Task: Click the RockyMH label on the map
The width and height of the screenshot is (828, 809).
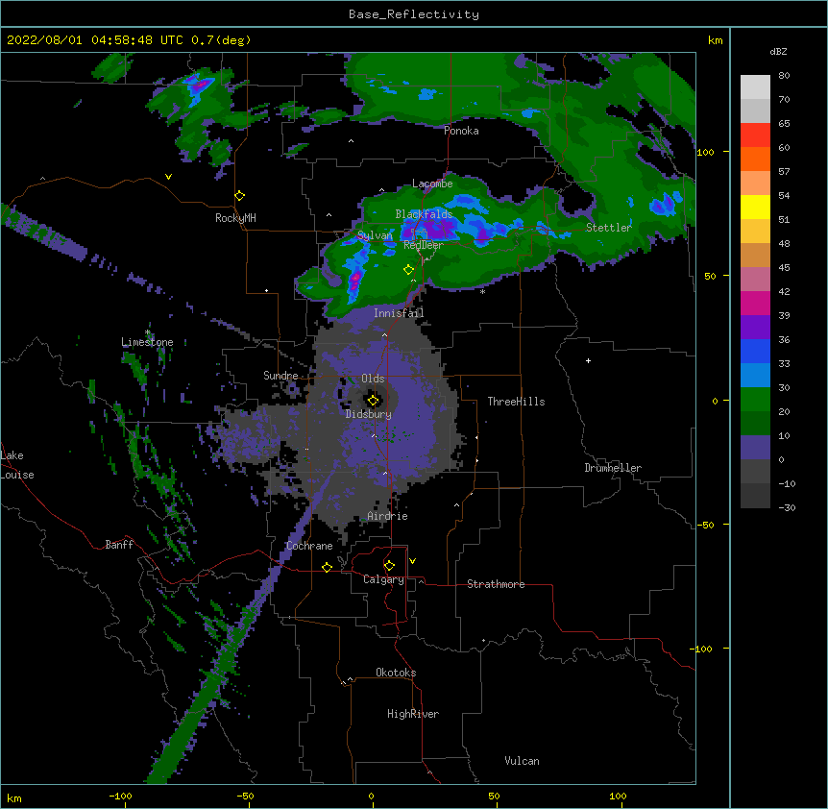Action: (x=235, y=218)
